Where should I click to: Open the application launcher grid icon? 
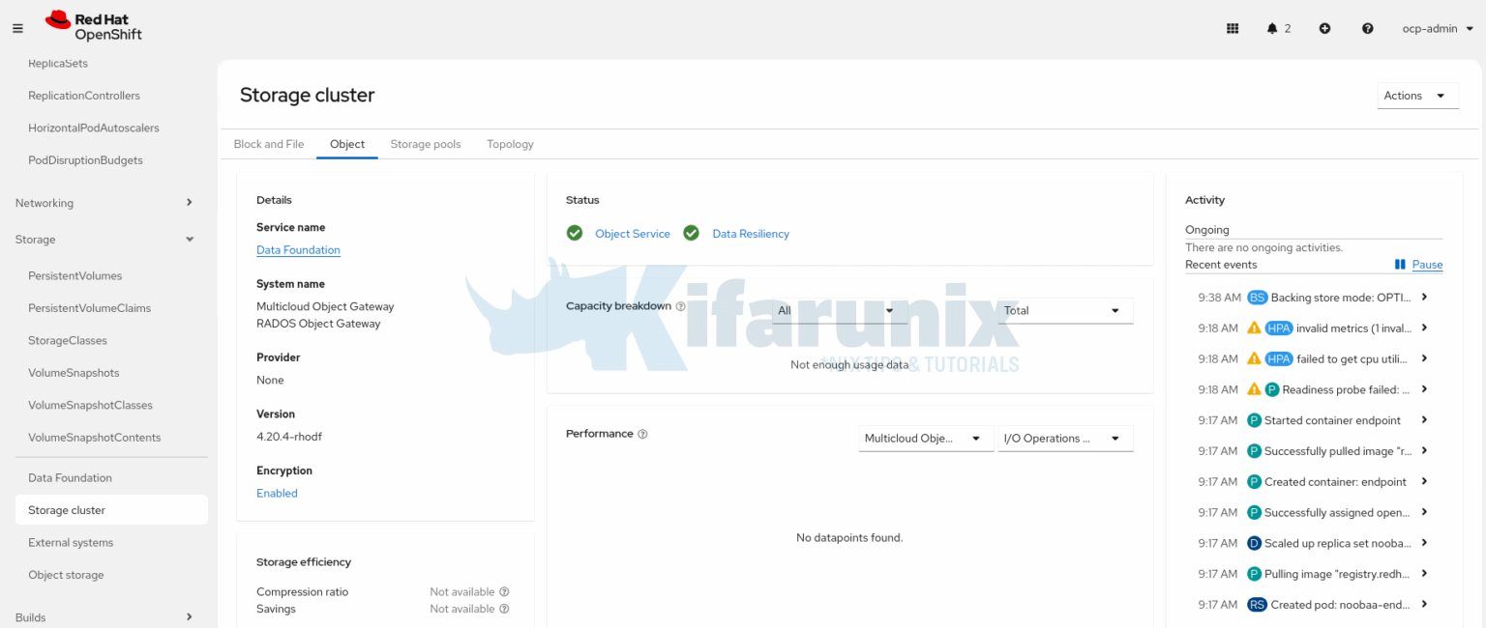pos(1233,29)
